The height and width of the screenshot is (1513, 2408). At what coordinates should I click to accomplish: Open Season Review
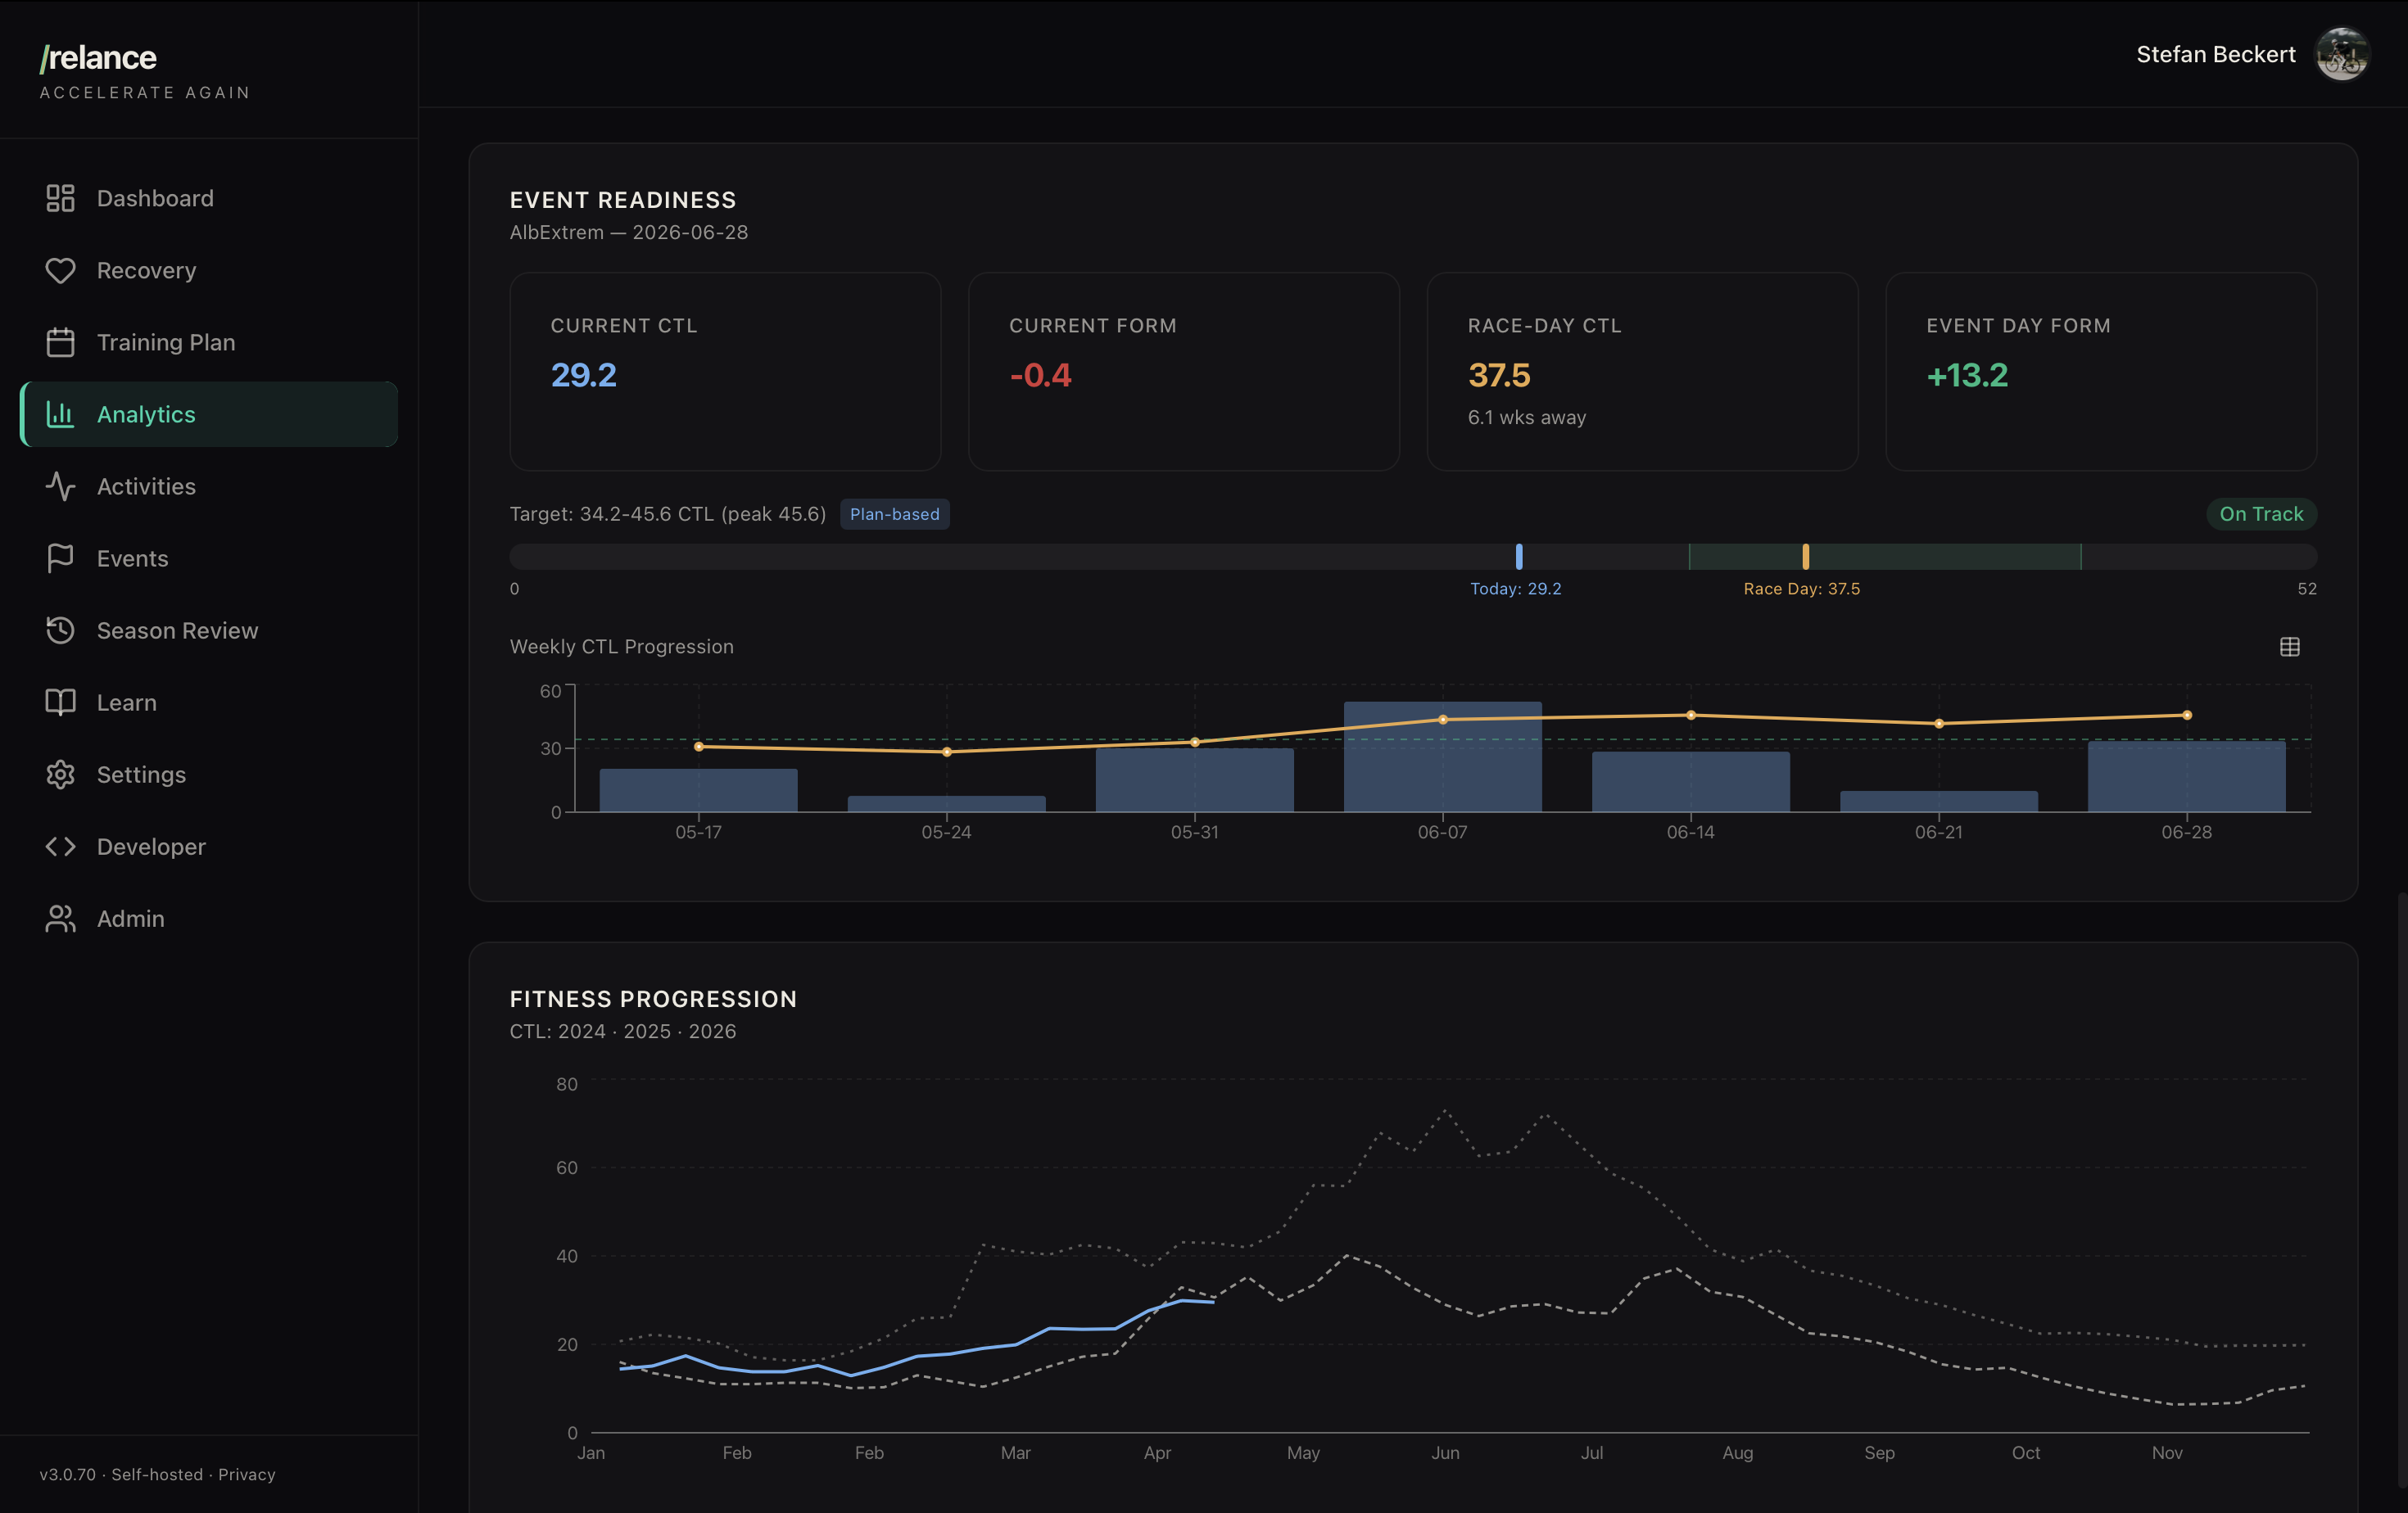click(209, 630)
